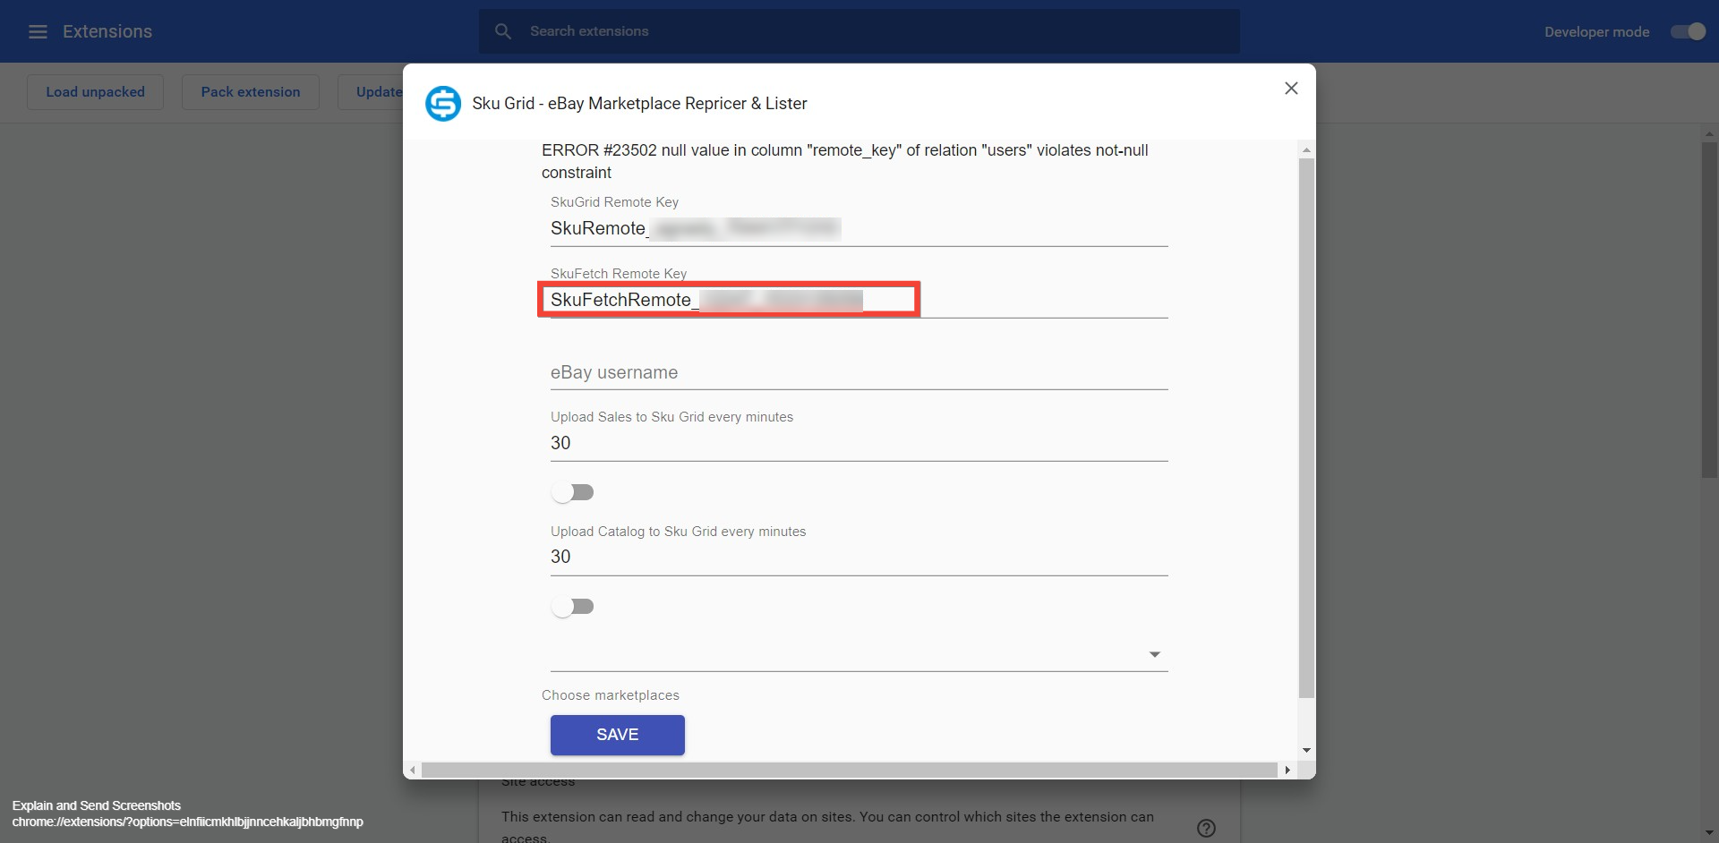Focus the Search extensions field
The height and width of the screenshot is (843, 1719).
coord(859,31)
